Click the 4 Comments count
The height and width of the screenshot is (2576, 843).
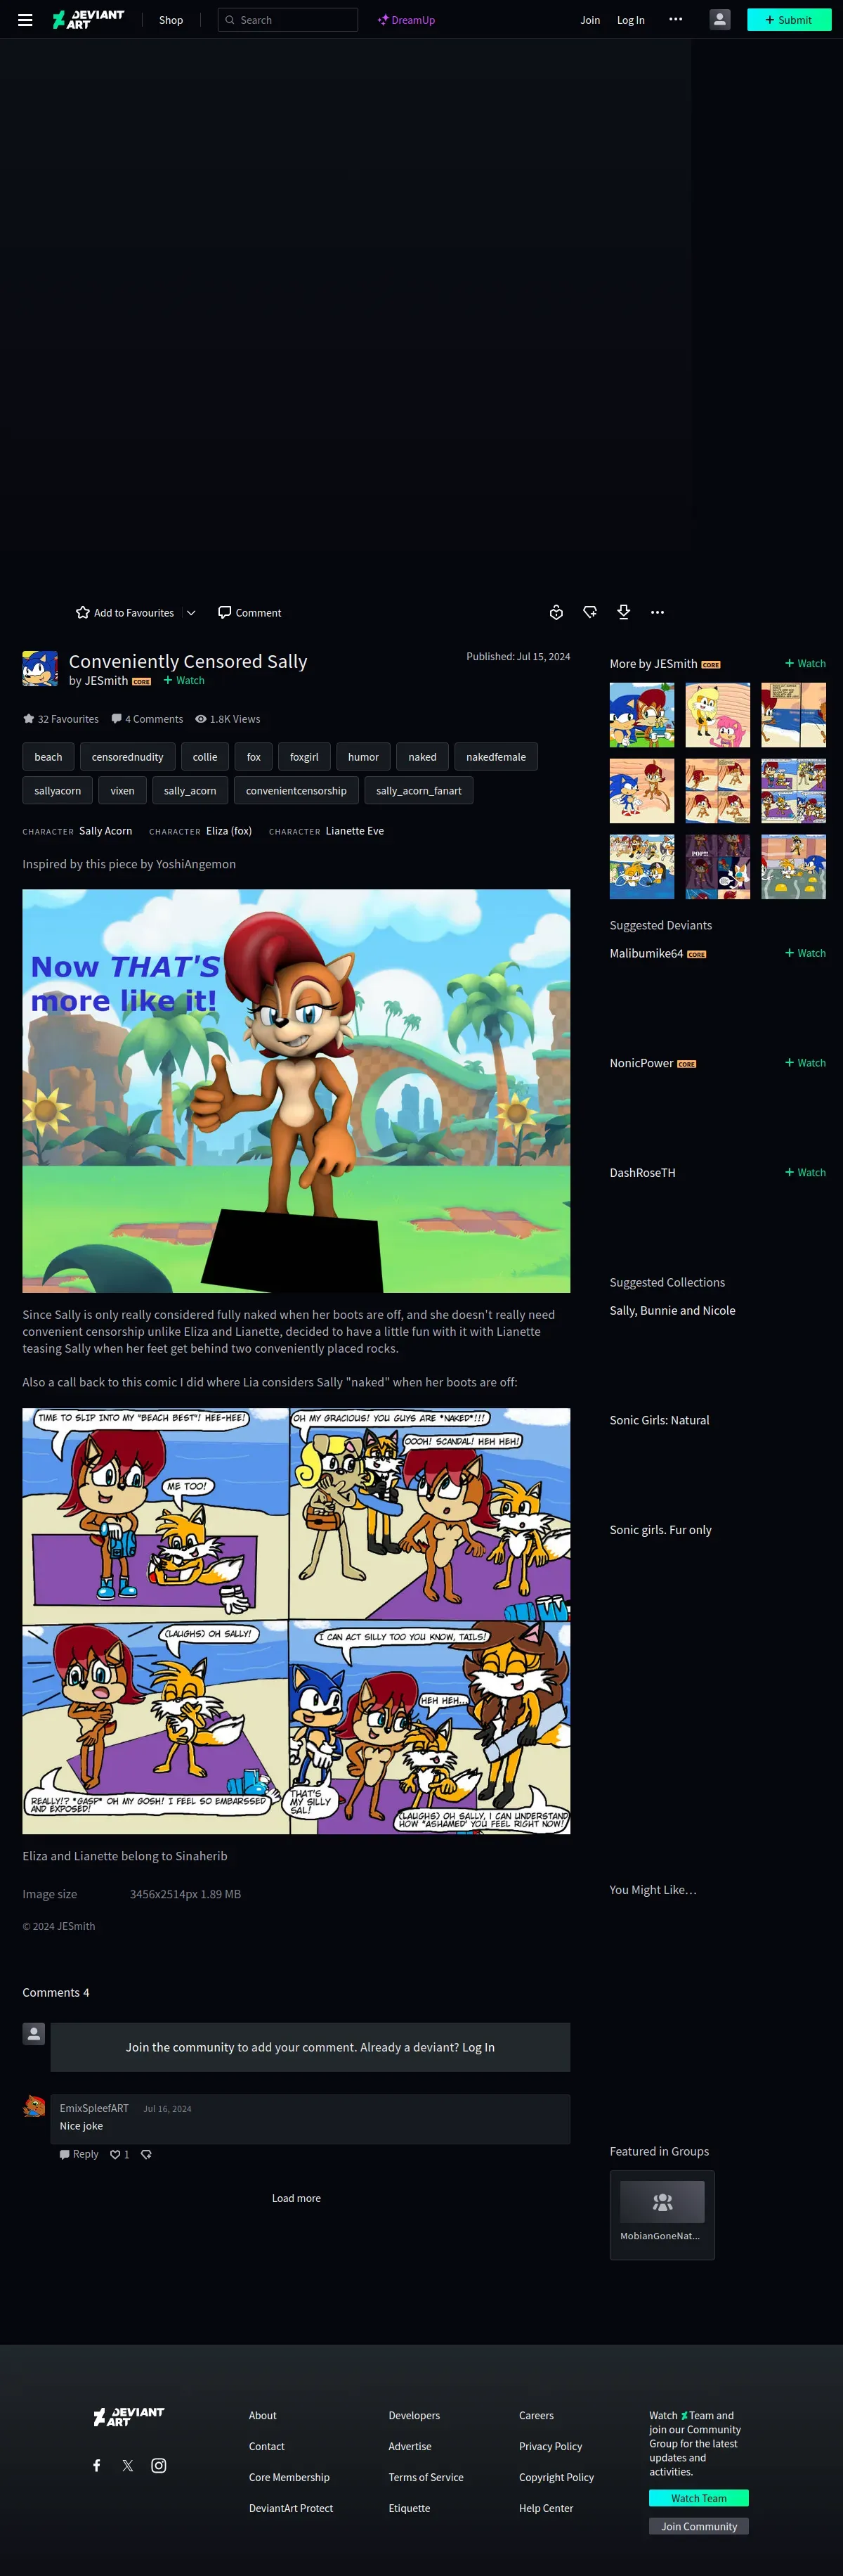pos(147,719)
